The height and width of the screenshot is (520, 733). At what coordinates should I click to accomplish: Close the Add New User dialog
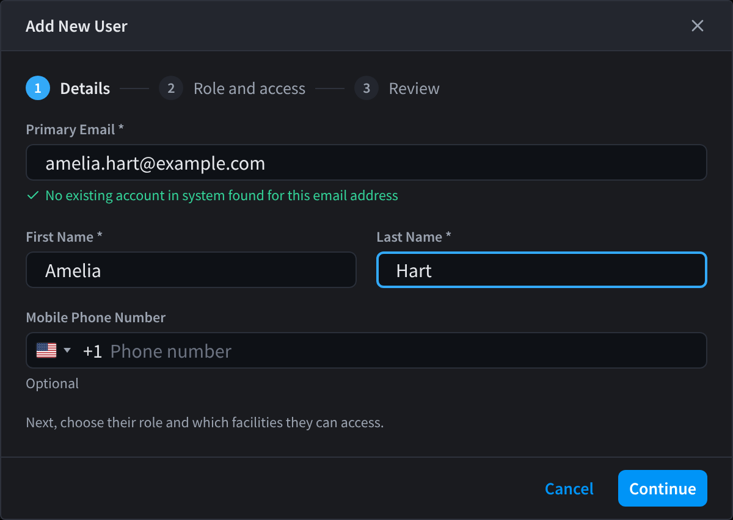698,26
